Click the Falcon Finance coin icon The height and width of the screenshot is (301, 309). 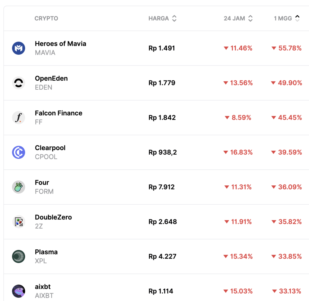pos(18,118)
